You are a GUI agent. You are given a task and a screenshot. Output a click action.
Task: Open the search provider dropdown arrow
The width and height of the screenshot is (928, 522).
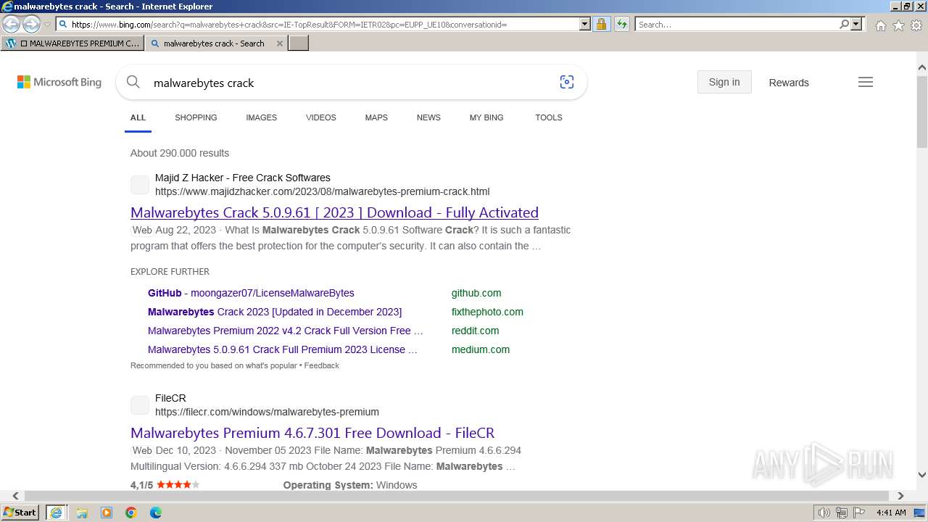(856, 24)
